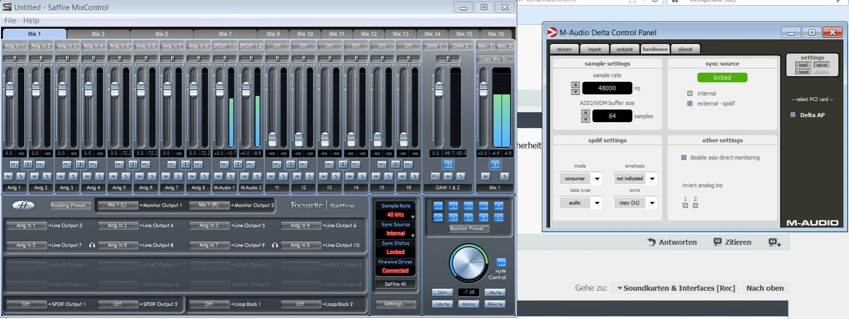The width and height of the screenshot is (849, 319).
Task: Open the mixer tab in Delta Control Panel
Action: 564,49
